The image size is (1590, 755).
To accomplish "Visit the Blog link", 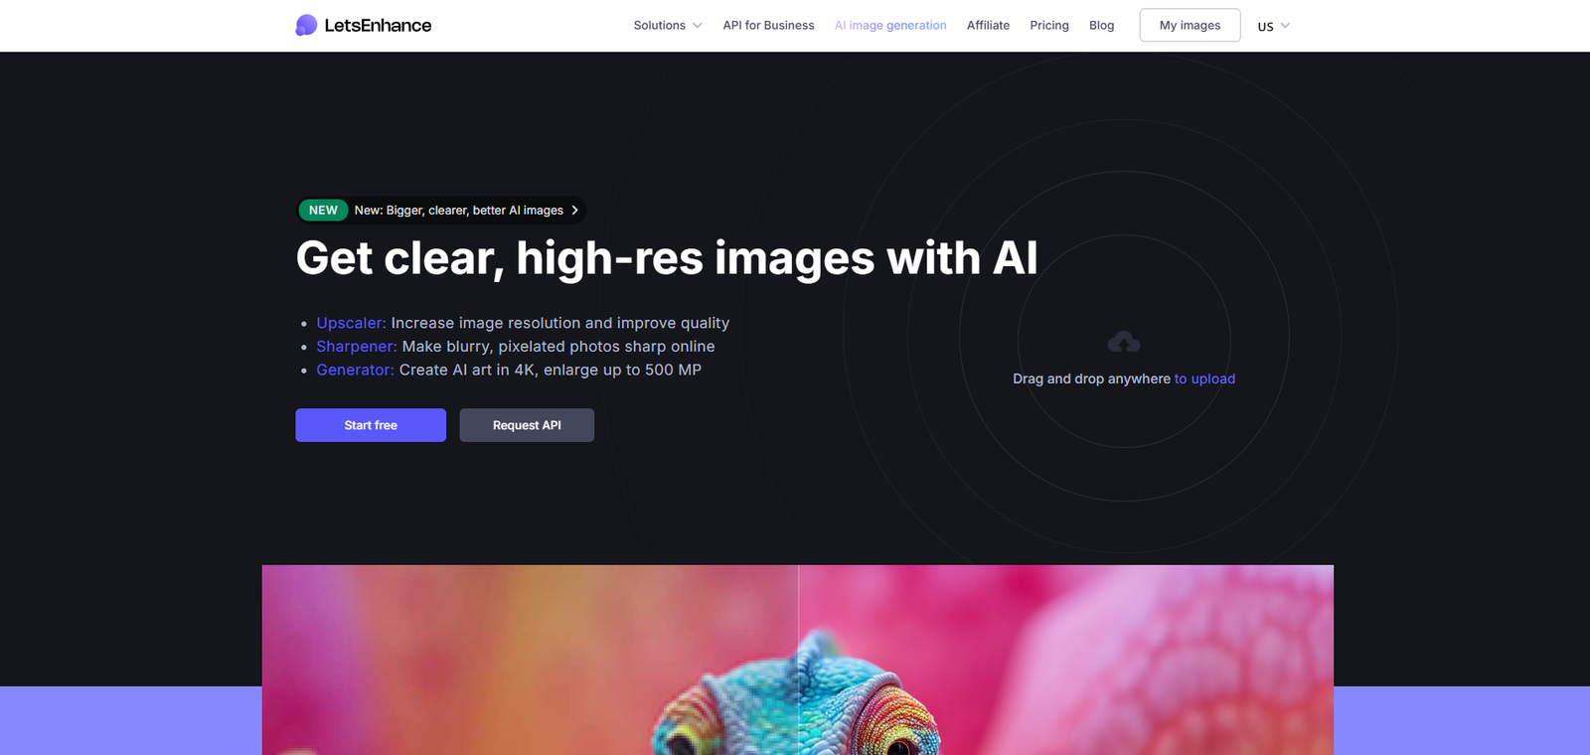I will (1101, 26).
